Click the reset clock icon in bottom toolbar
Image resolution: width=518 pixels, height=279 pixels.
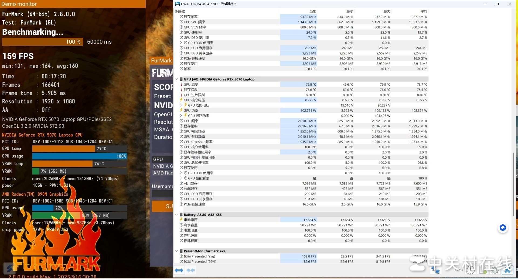coord(470,270)
